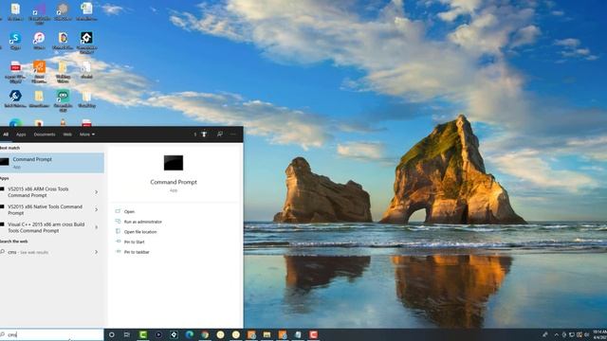Click the taskbar clock and date
Screen dimensions: 607x341
(x=599, y=334)
